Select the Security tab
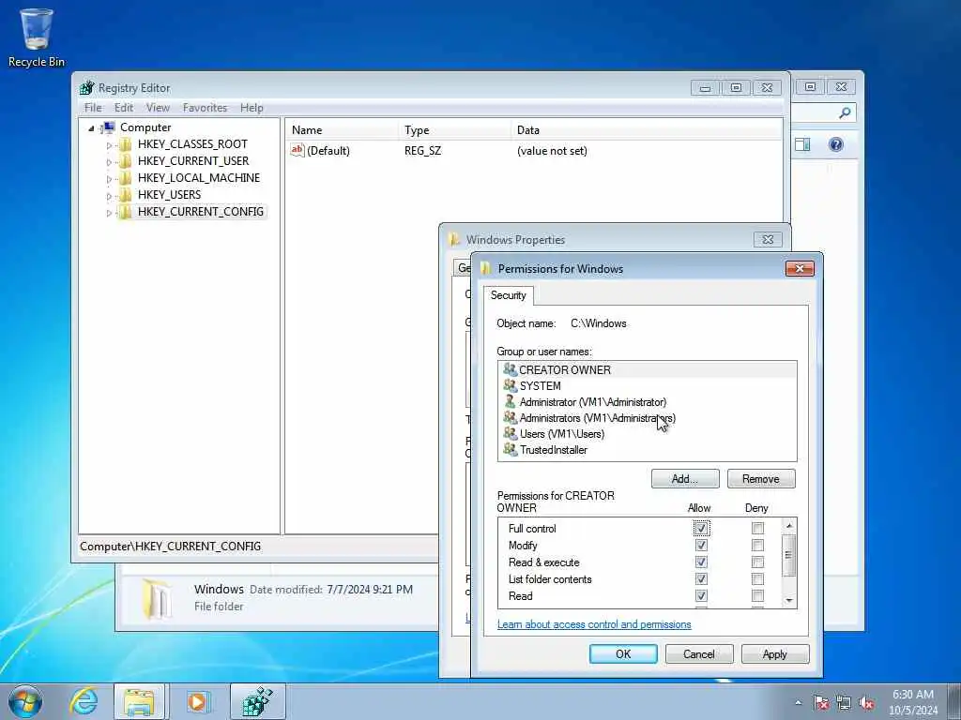This screenshot has height=720, width=961. 508,295
